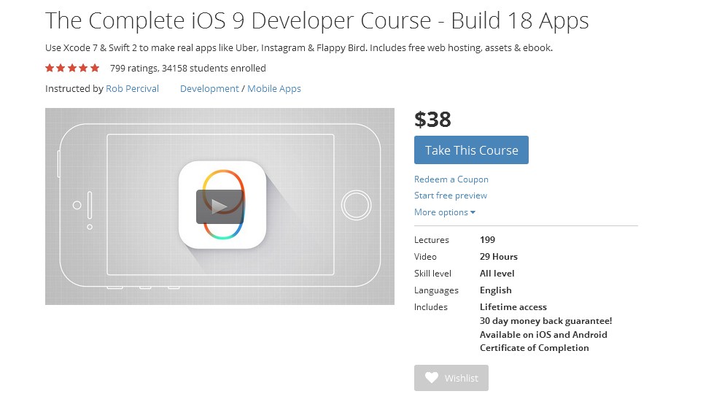Go to the Development category
The height and width of the screenshot is (402, 703).
point(209,89)
